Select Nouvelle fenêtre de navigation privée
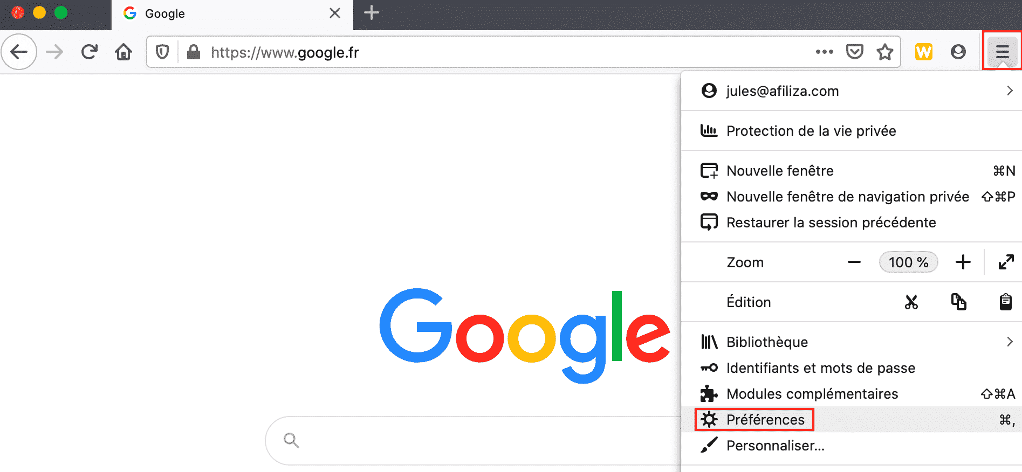Screen dimensions: 1022x472 coord(847,197)
